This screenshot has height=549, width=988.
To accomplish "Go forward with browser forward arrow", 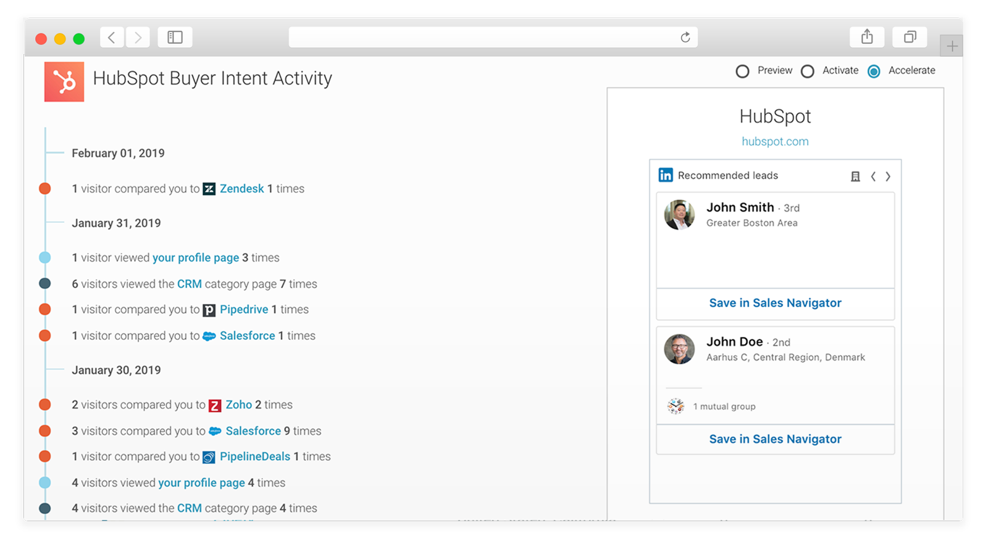I will coord(138,38).
